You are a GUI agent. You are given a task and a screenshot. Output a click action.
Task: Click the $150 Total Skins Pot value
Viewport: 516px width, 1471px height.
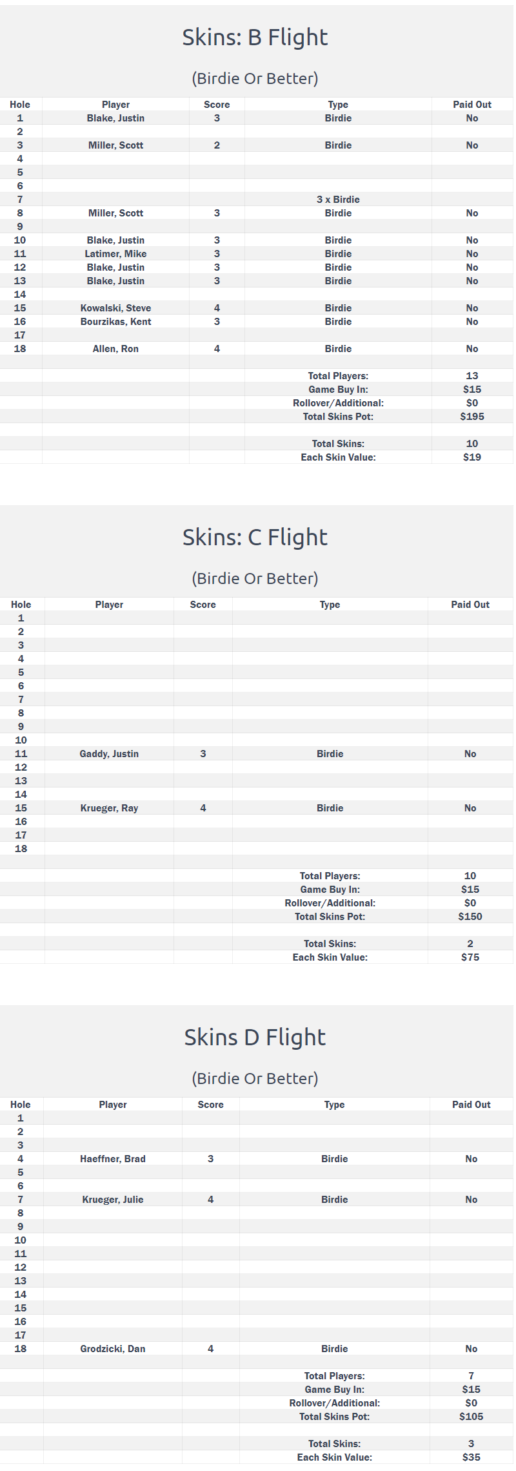click(470, 917)
